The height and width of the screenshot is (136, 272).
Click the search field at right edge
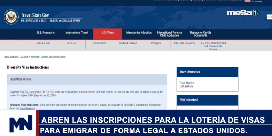[x=269, y=17]
